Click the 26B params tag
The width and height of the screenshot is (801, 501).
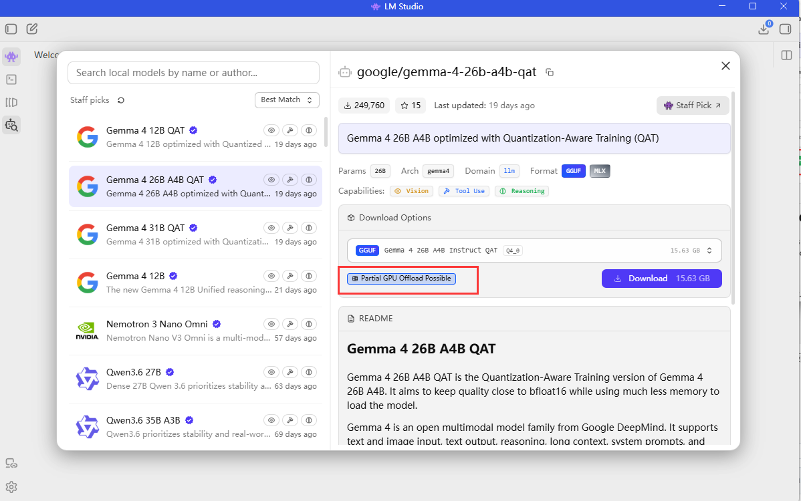pyautogui.click(x=380, y=171)
